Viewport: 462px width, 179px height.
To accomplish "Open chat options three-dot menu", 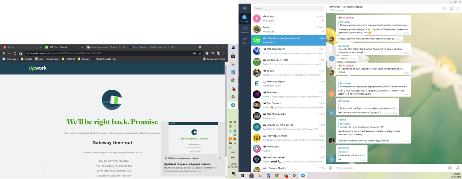I will tap(458, 8).
